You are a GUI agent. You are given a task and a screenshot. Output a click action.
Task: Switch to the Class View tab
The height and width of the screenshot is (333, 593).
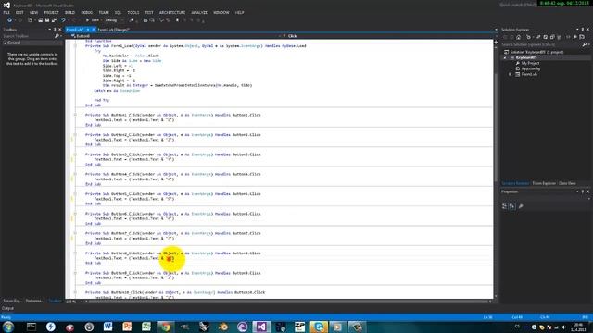567,183
